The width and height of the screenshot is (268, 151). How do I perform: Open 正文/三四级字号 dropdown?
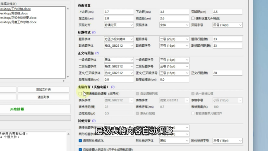[x=174, y=73]
